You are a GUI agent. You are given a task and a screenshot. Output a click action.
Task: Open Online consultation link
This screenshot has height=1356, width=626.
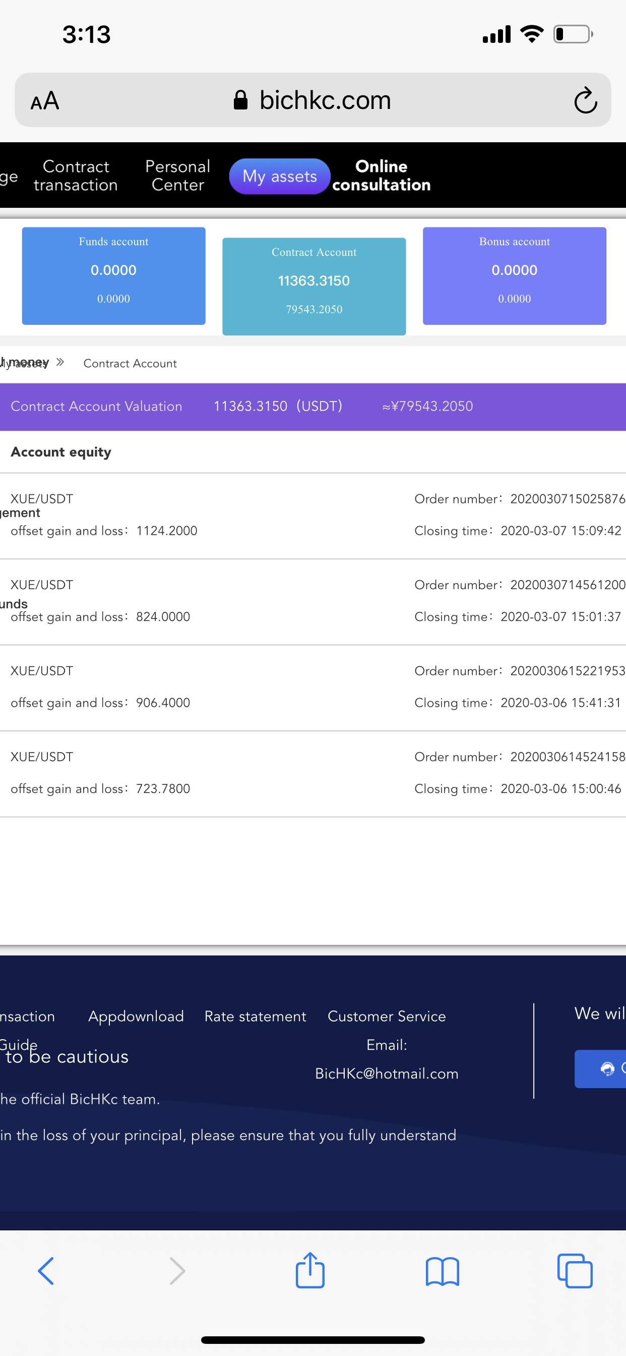tap(382, 176)
